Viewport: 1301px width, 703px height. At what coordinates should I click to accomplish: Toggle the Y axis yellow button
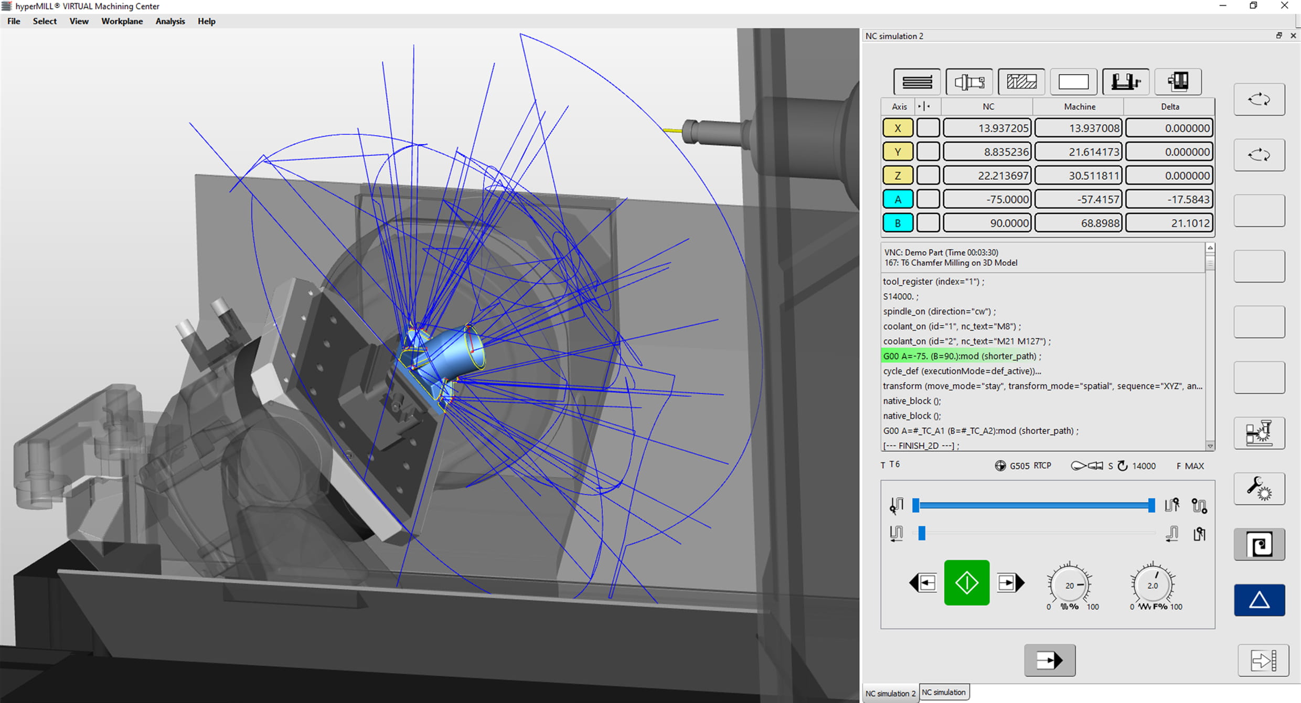click(x=898, y=152)
